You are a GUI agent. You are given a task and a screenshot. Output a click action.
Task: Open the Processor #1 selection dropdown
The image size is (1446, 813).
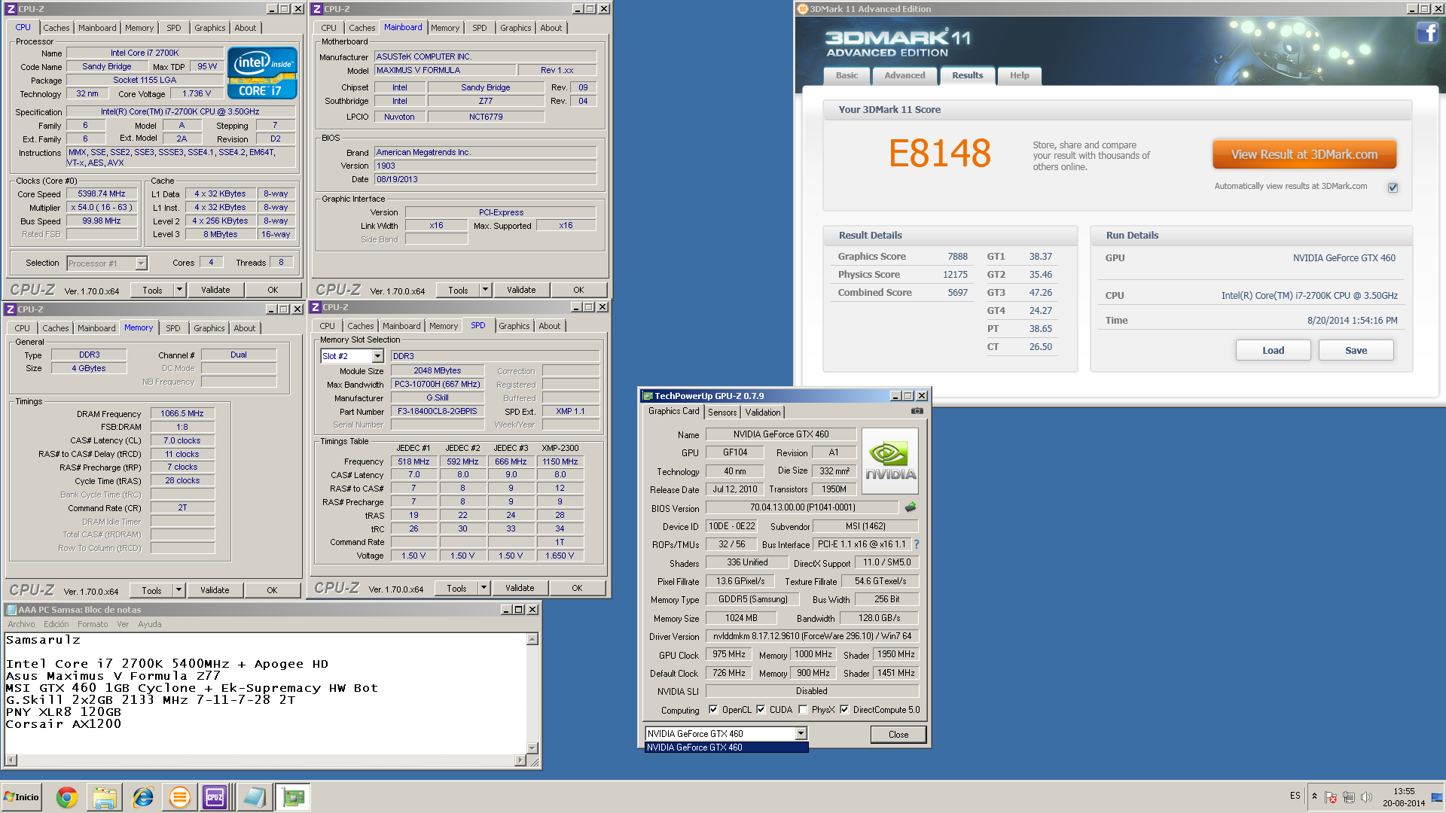point(141,263)
